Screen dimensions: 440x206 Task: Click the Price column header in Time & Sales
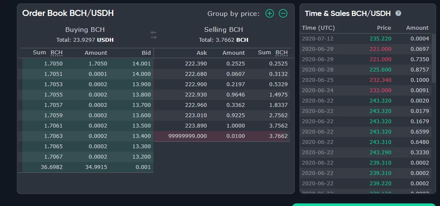384,28
